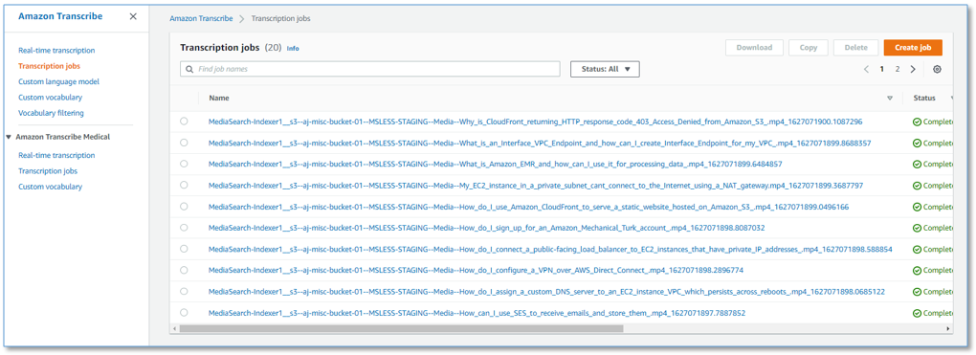Open the Info link beside Transcription jobs

293,48
